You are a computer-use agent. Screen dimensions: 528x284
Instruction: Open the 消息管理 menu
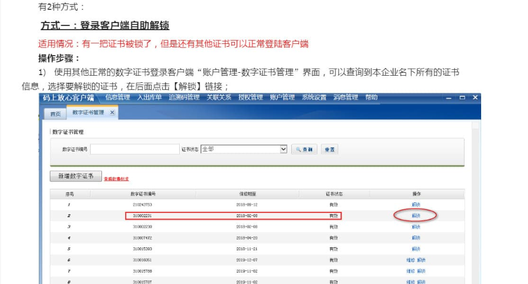point(345,98)
